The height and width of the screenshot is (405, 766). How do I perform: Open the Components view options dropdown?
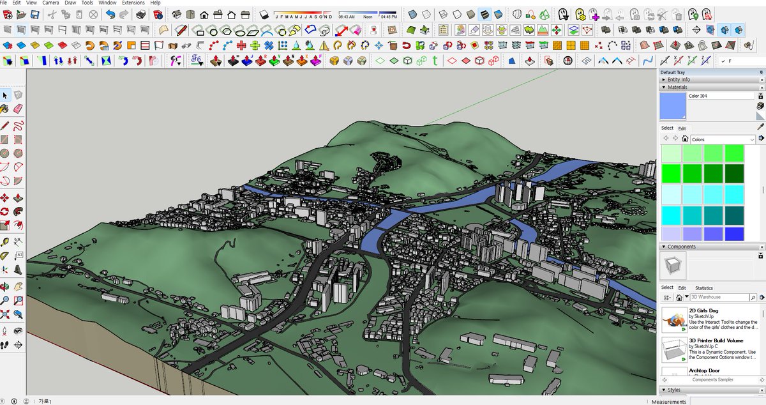tap(668, 298)
